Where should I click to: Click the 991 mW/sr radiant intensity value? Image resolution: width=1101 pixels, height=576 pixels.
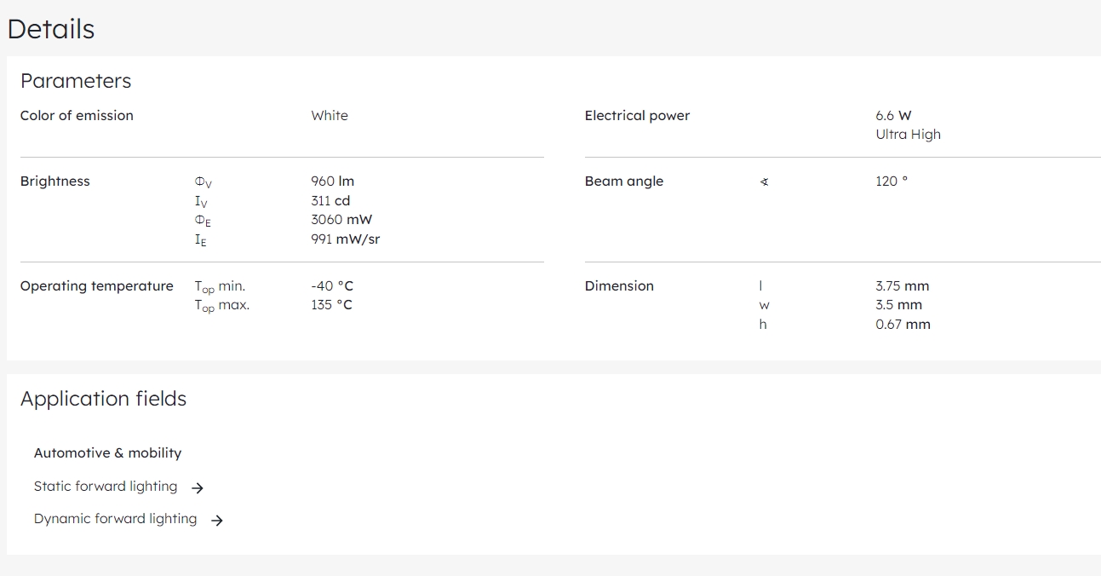[x=345, y=239]
